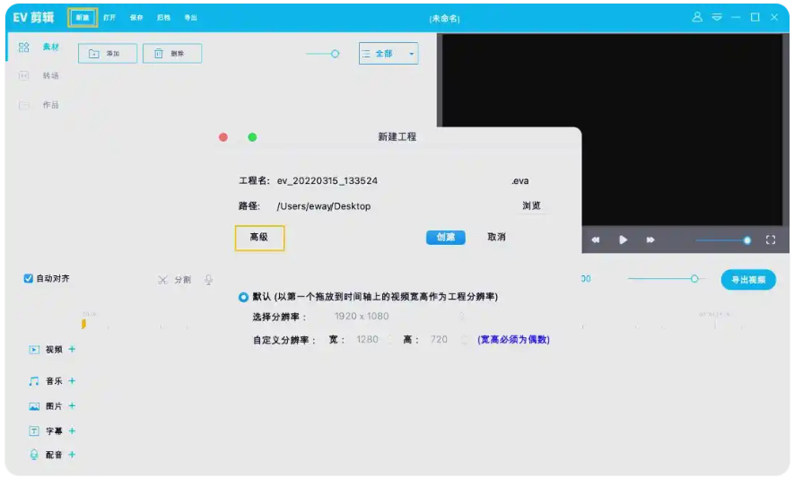Switch to 转场 transitions sidebar icon
Screen dimensions: 794x478
click(x=24, y=76)
